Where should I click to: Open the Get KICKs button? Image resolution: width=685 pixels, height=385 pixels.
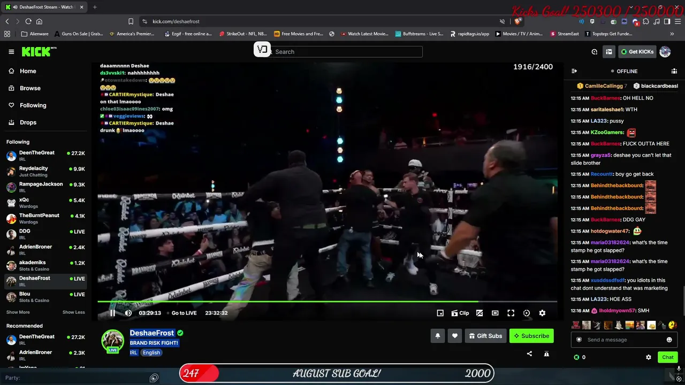[637, 52]
